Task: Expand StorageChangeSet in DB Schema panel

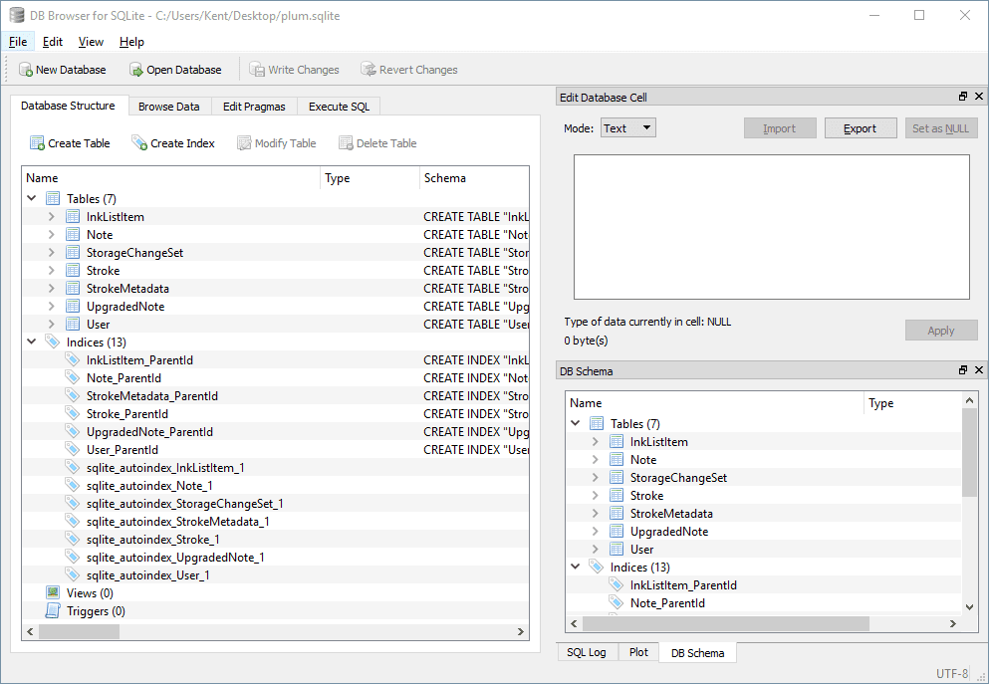Action: 596,478
